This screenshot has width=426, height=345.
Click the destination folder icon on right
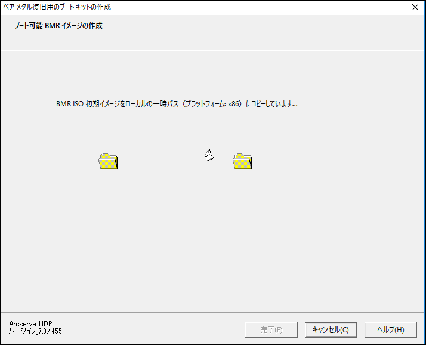click(x=242, y=161)
